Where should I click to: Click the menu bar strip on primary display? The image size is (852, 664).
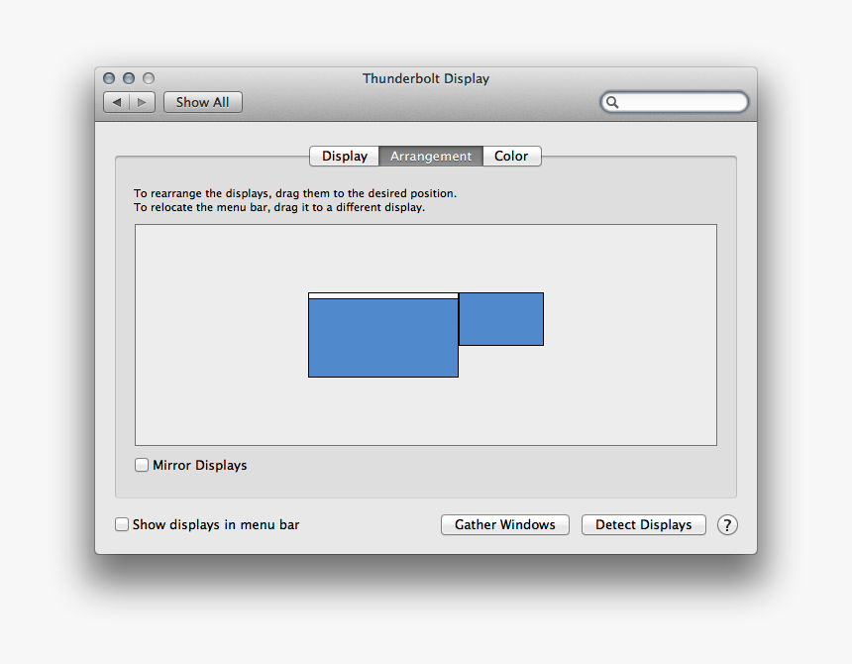pos(383,296)
